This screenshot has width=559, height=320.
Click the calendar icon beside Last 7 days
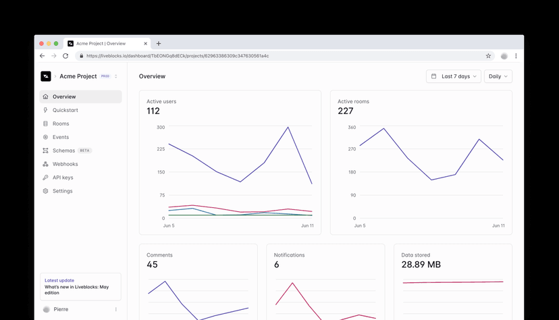(434, 76)
